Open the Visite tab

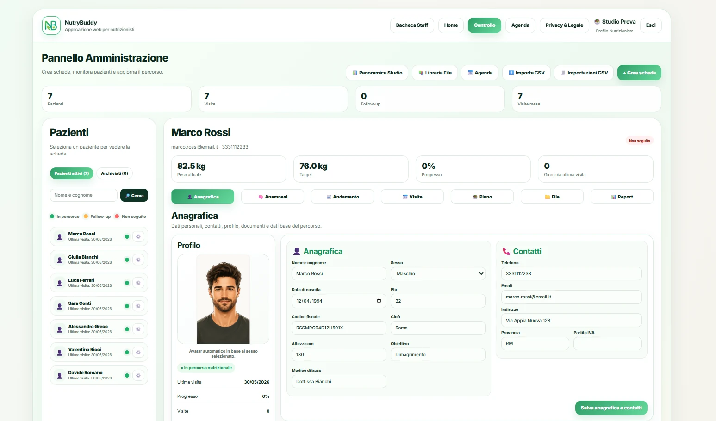pyautogui.click(x=412, y=197)
